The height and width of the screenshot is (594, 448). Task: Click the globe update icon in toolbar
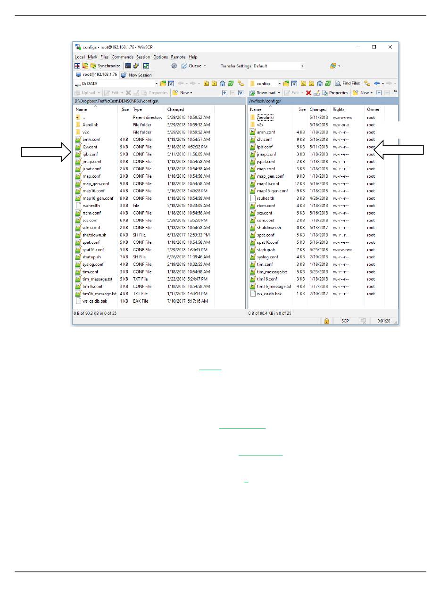pos(333,66)
